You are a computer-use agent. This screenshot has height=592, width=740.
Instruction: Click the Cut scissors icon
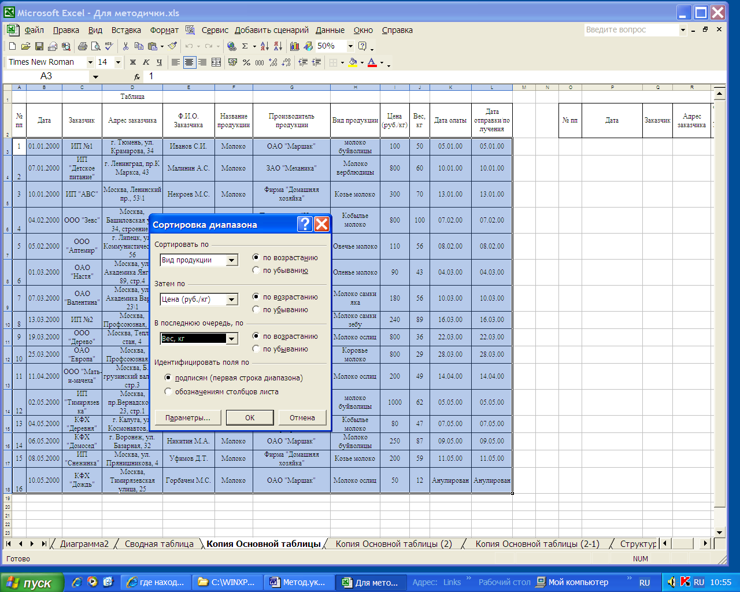pyautogui.click(x=125, y=46)
